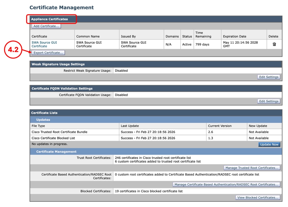Image resolution: width=288 pixels, height=207 pixels.
Task: Click the Expiration Date column header
Action: click(x=235, y=36)
